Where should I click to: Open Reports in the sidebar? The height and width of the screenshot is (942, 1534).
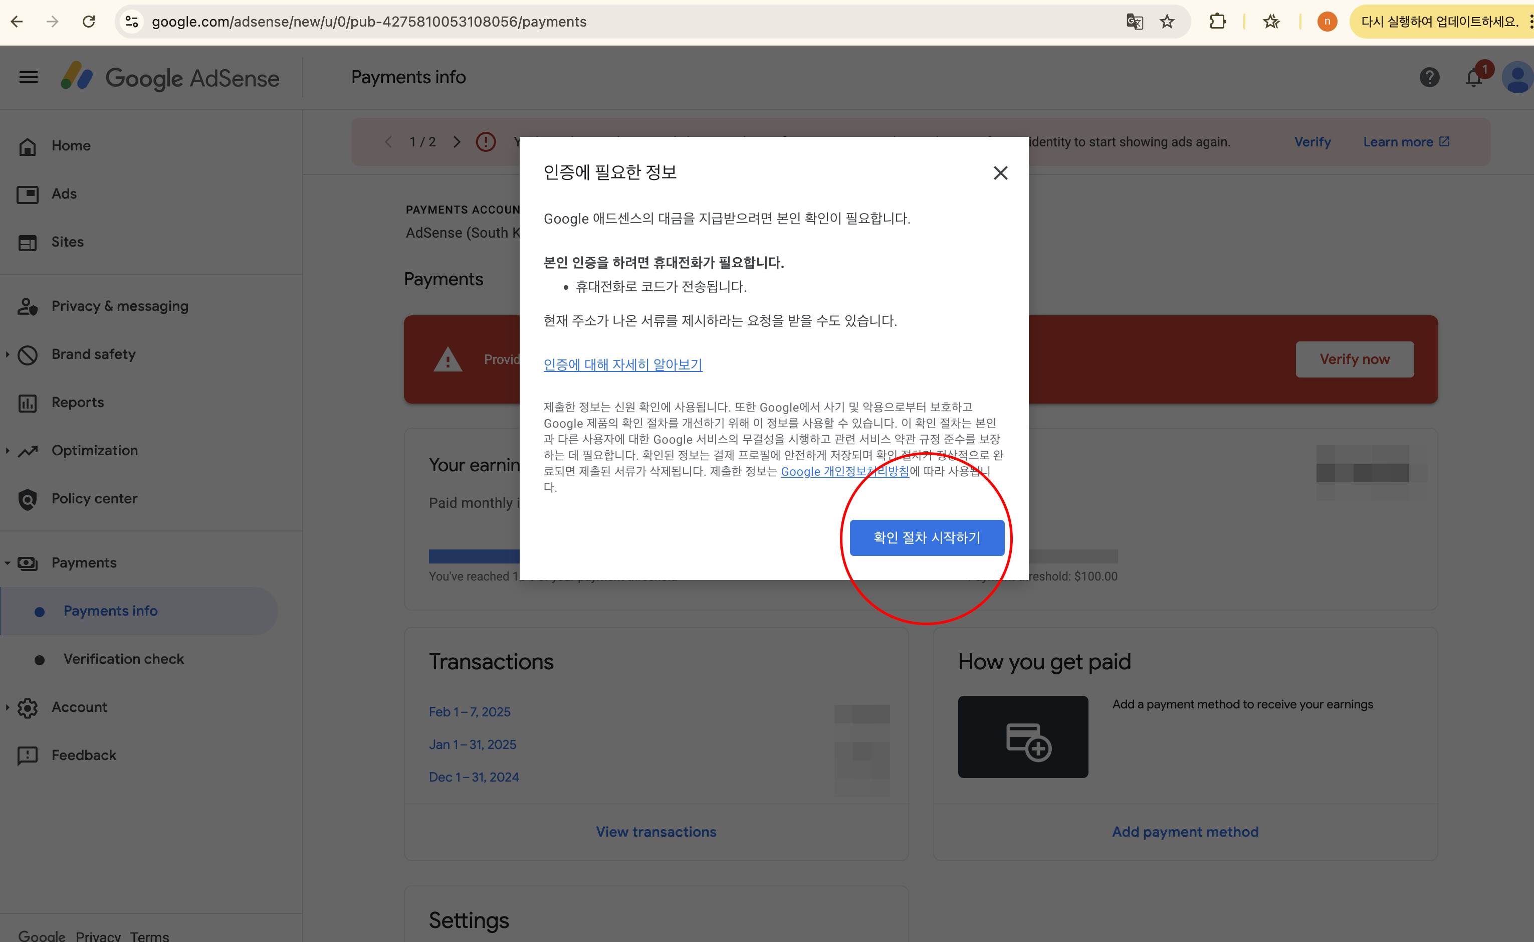[x=77, y=403]
